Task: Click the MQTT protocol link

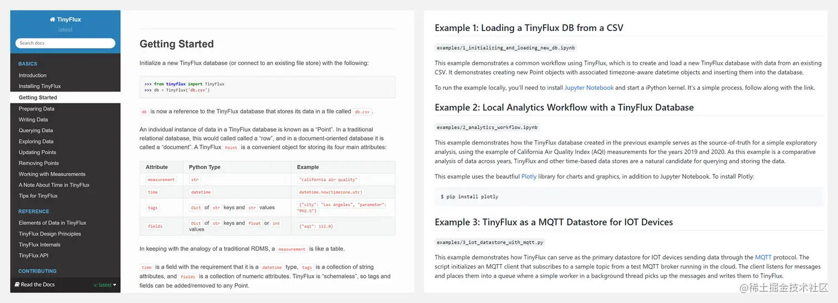Action: (x=763, y=257)
